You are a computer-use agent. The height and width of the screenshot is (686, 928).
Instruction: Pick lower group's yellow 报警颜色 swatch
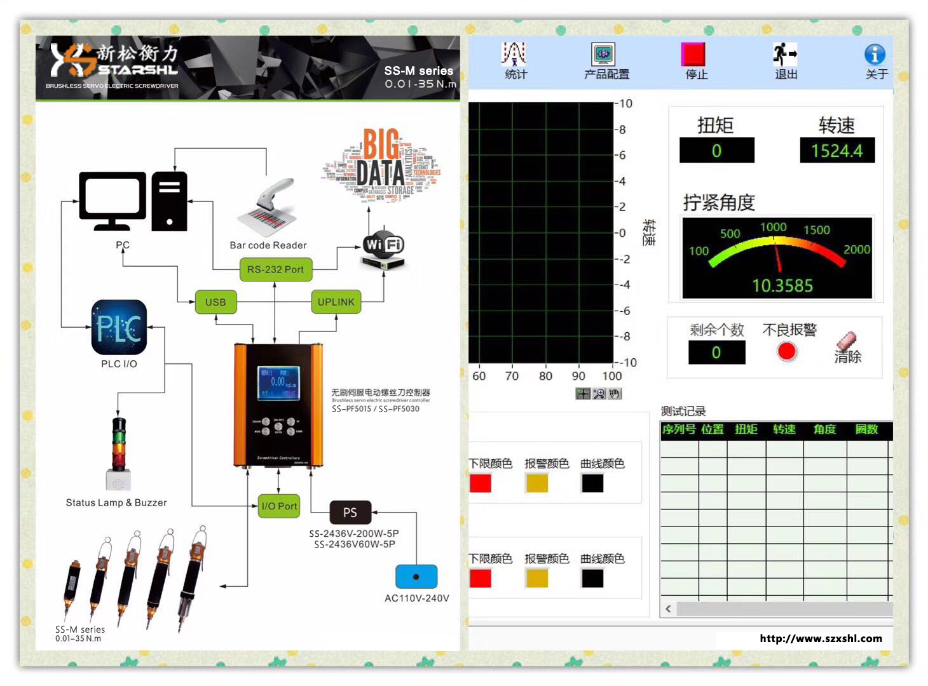click(x=537, y=578)
